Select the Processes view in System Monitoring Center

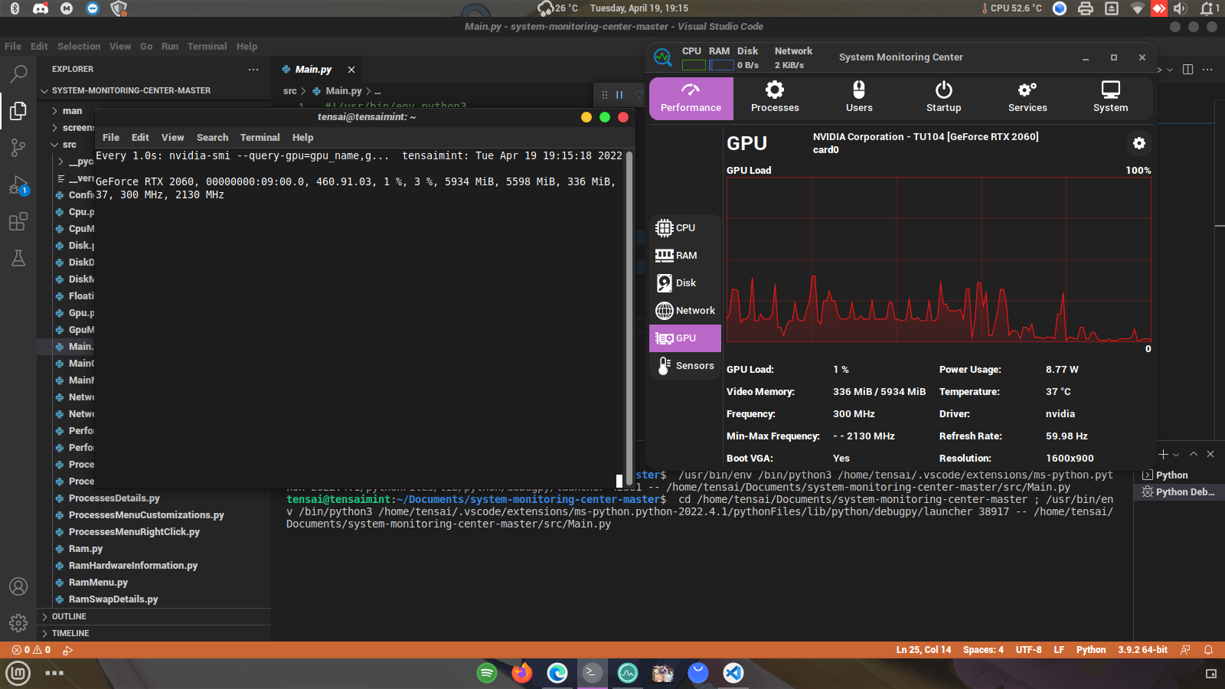[775, 98]
